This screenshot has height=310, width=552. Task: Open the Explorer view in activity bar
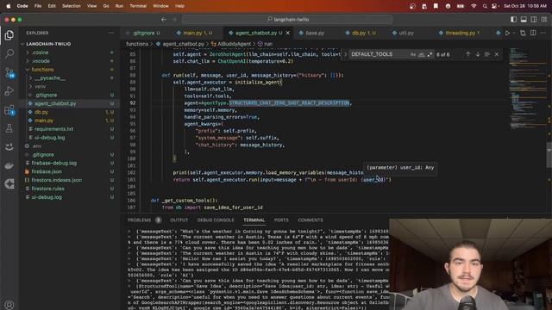(9, 35)
